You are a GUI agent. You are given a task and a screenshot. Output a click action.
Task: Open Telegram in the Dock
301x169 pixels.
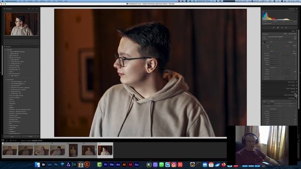point(167,164)
